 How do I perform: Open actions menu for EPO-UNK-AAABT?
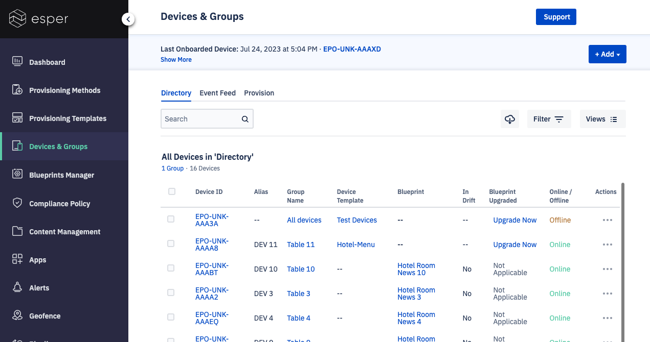(x=608, y=269)
